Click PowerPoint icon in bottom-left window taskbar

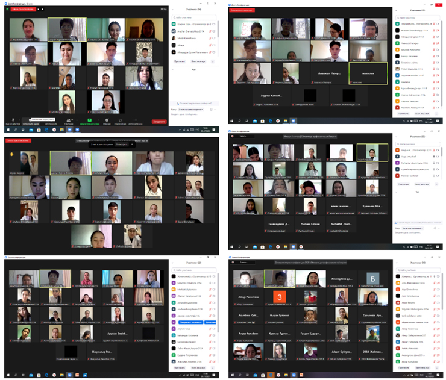pos(77,375)
